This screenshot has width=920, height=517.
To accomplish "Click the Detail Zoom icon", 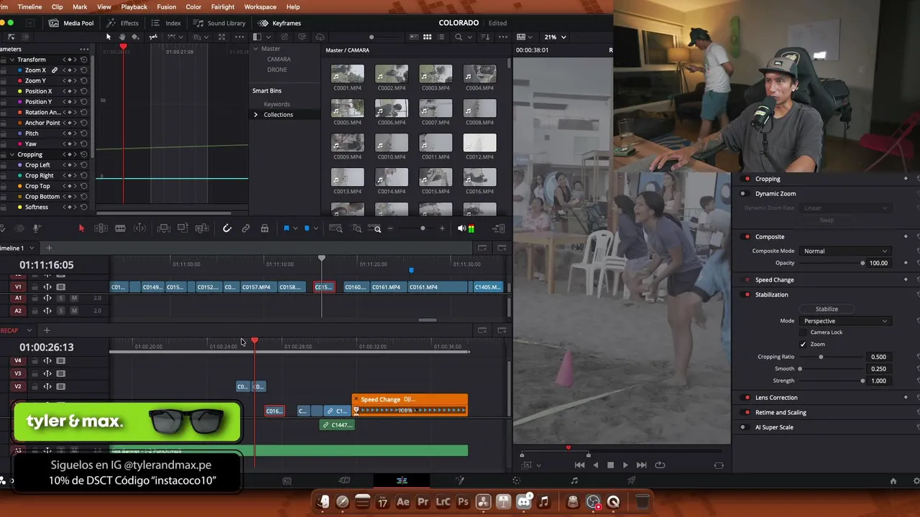I will [x=356, y=228].
